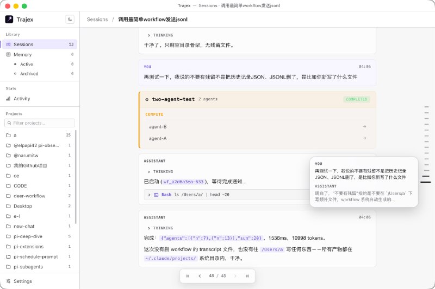
Task: Open project folder 'a'
Action: pos(39,135)
